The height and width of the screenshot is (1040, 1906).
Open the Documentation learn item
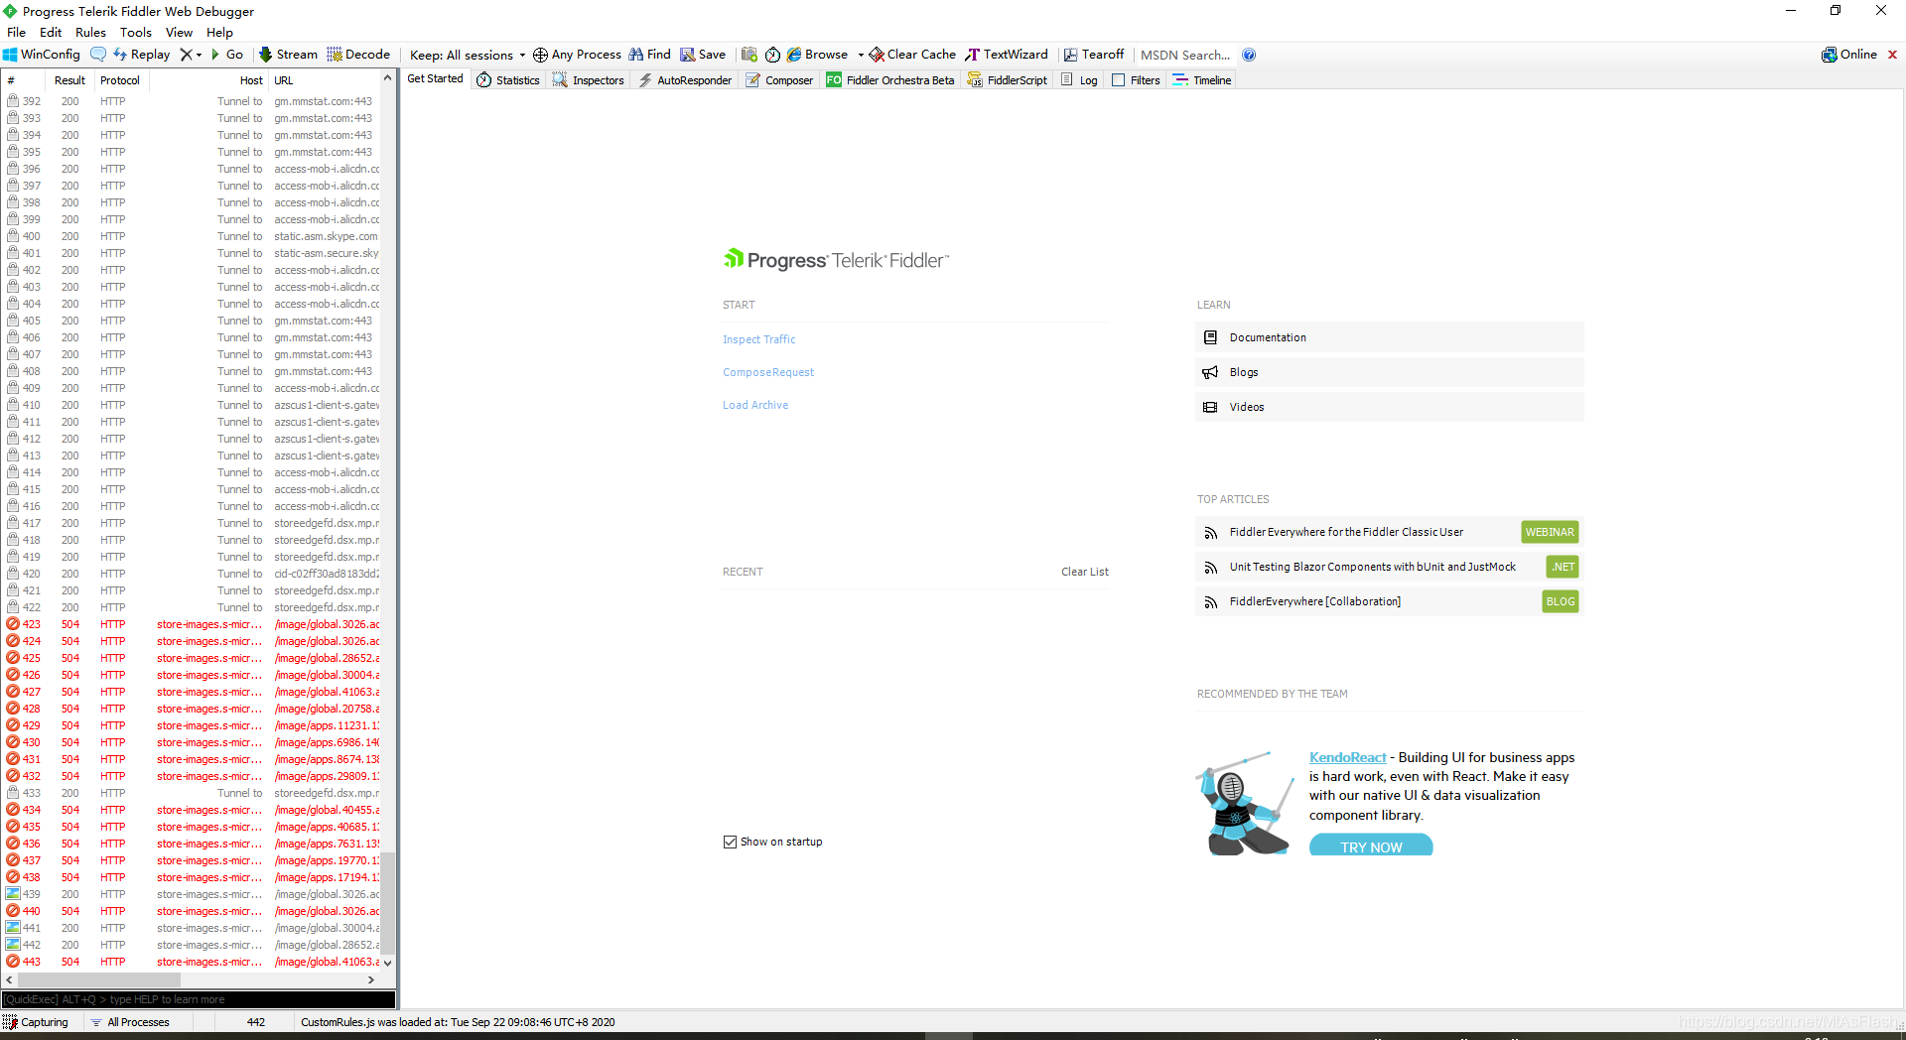[x=1389, y=337]
